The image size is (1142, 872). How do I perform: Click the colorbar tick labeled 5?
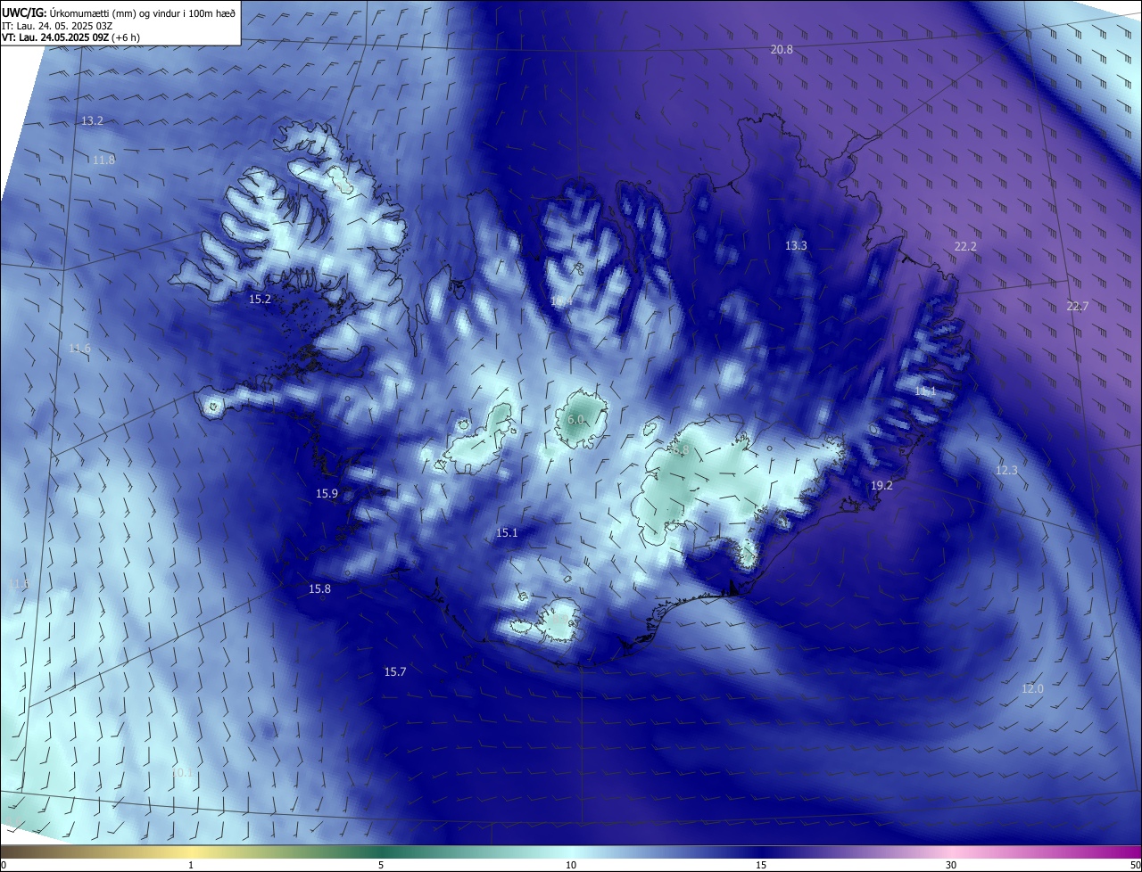coord(381,865)
